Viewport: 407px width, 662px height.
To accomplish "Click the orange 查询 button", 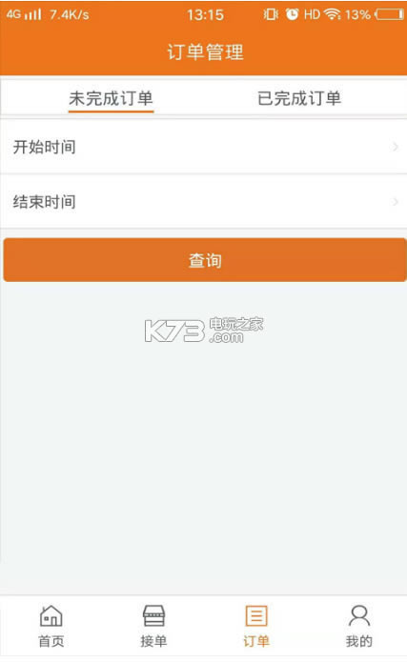I will point(205,260).
